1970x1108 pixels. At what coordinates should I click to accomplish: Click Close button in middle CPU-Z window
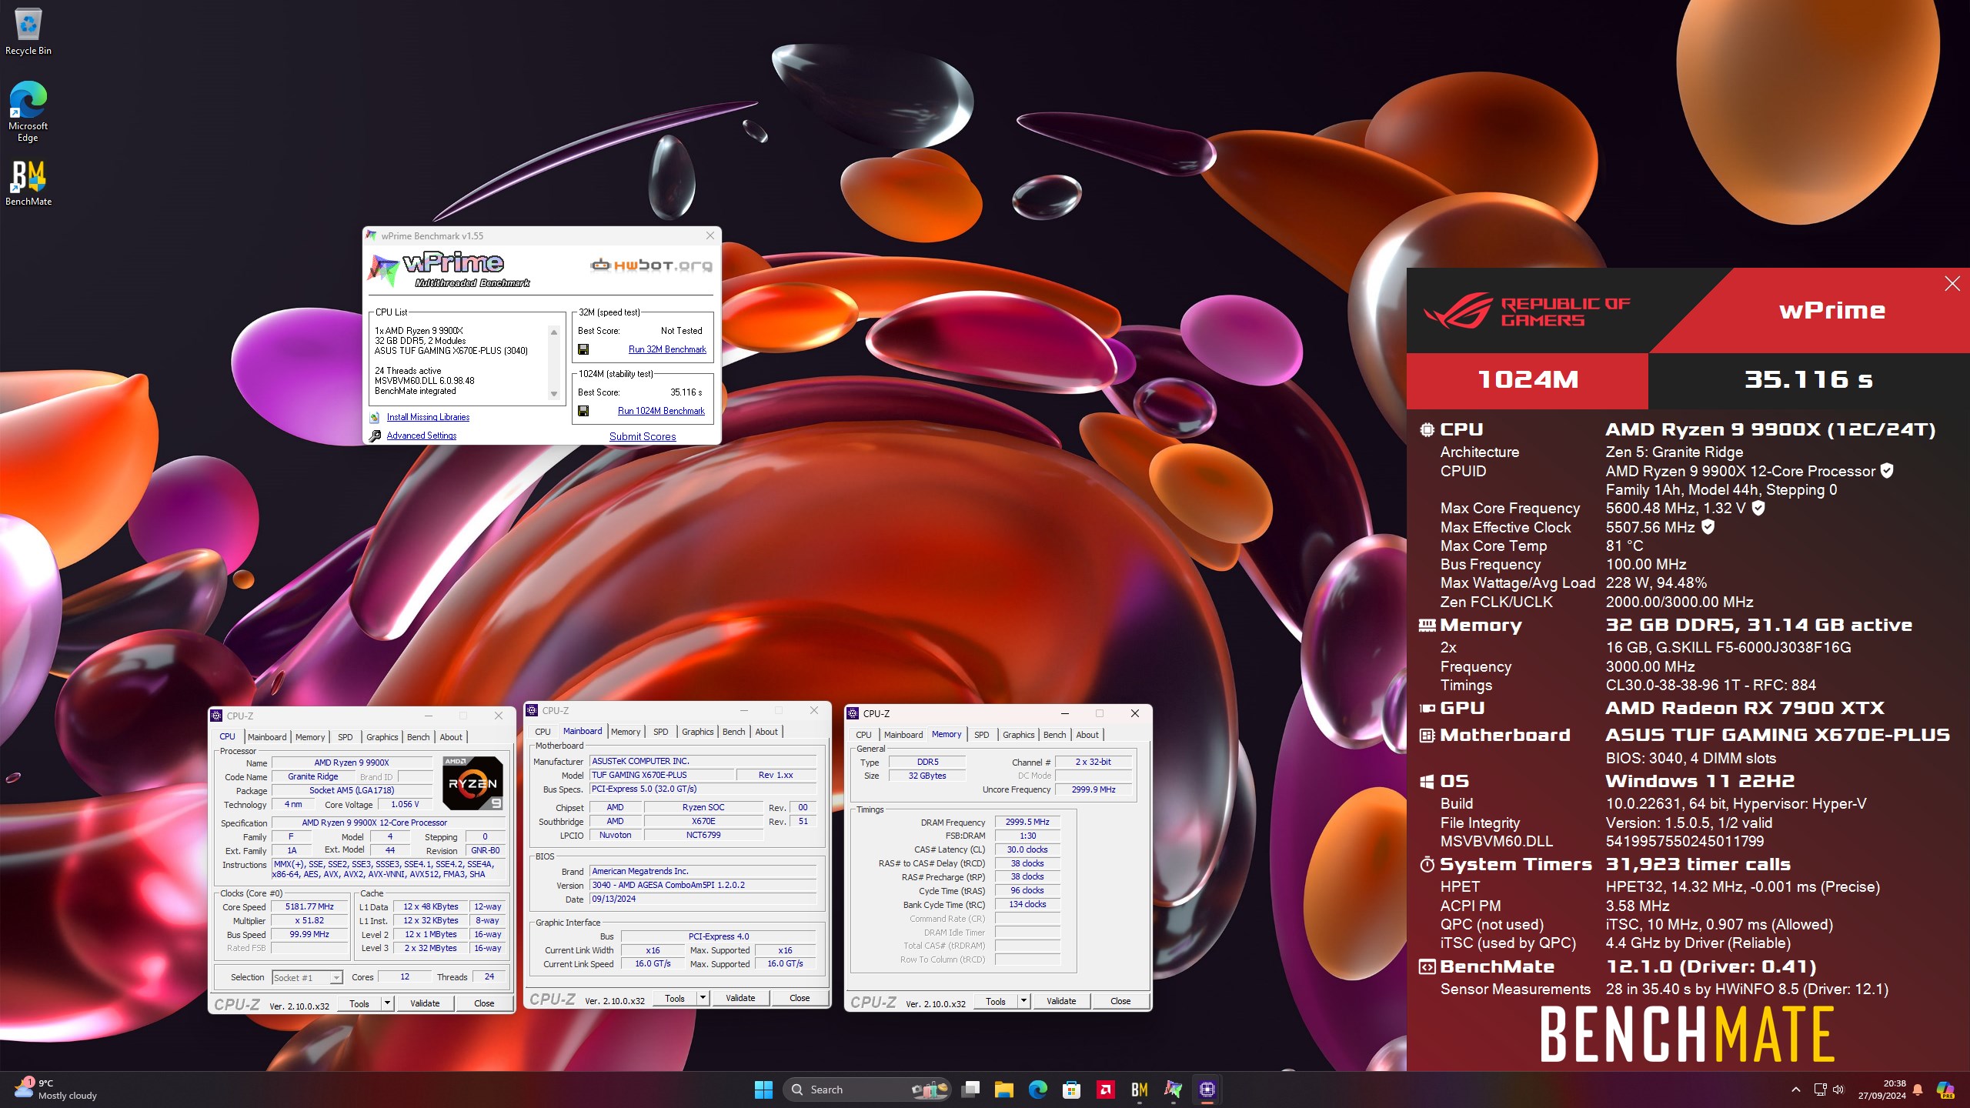point(800,998)
